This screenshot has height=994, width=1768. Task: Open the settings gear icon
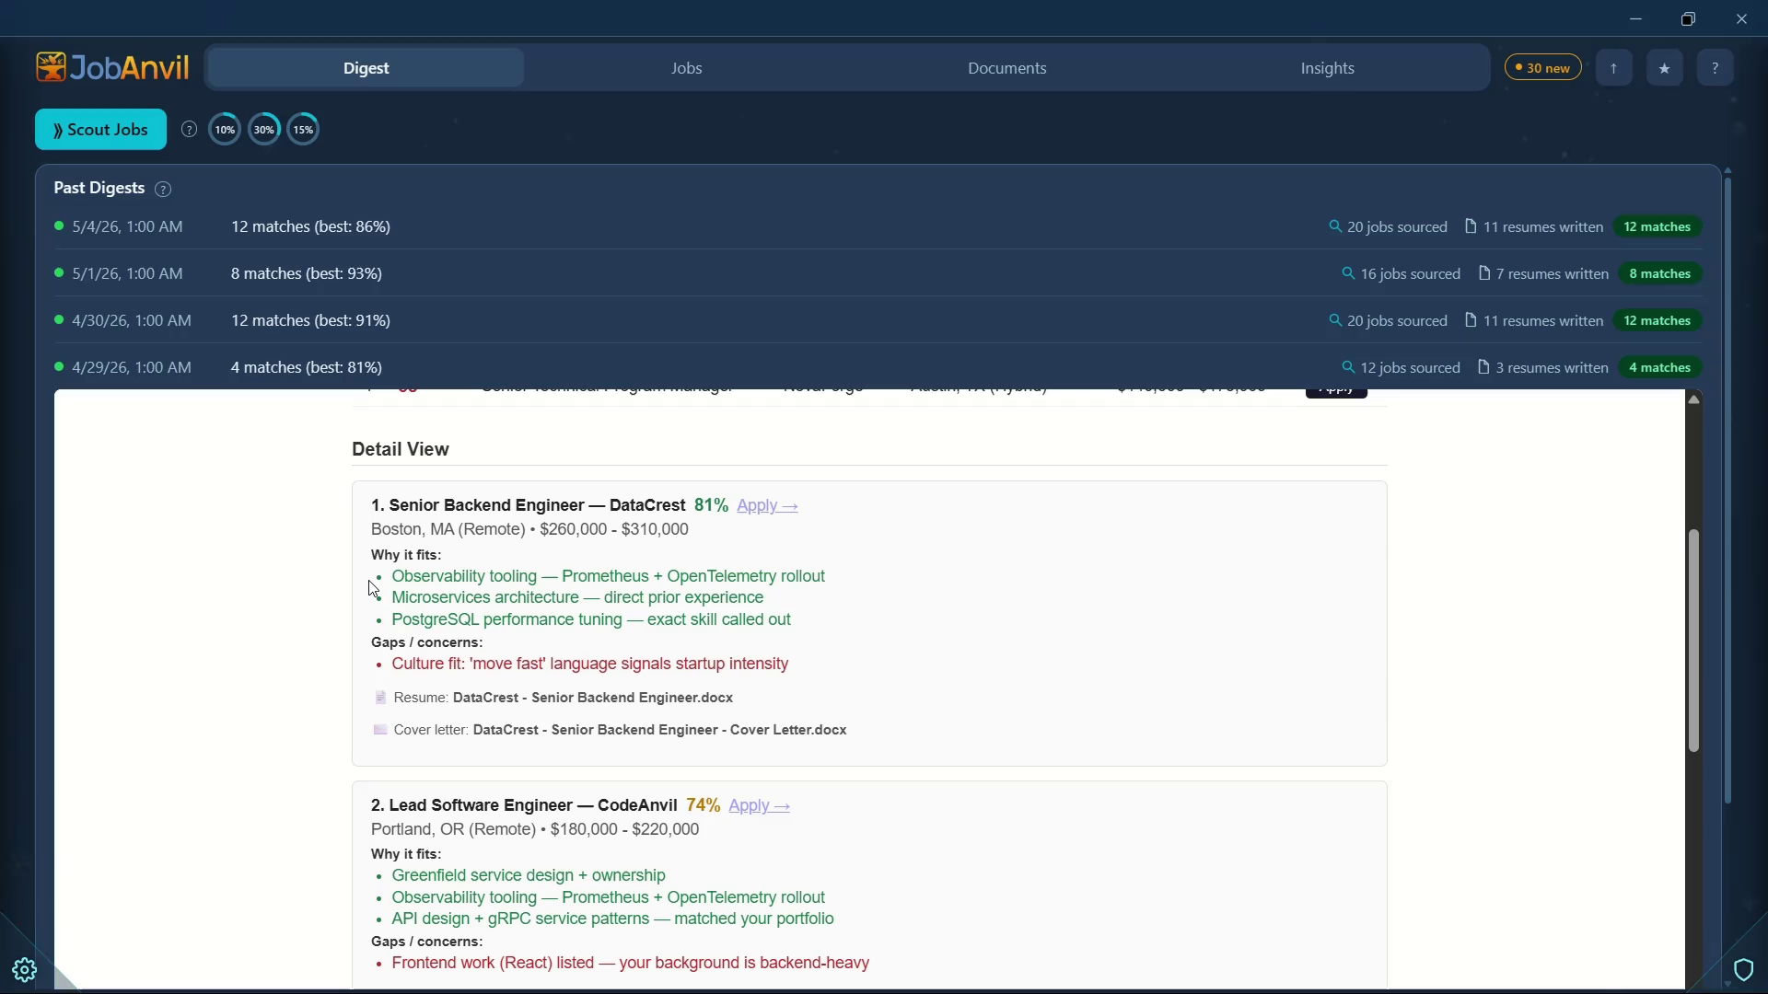pyautogui.click(x=25, y=969)
